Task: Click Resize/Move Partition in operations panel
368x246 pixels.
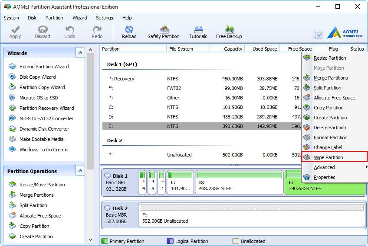Action: [42, 185]
